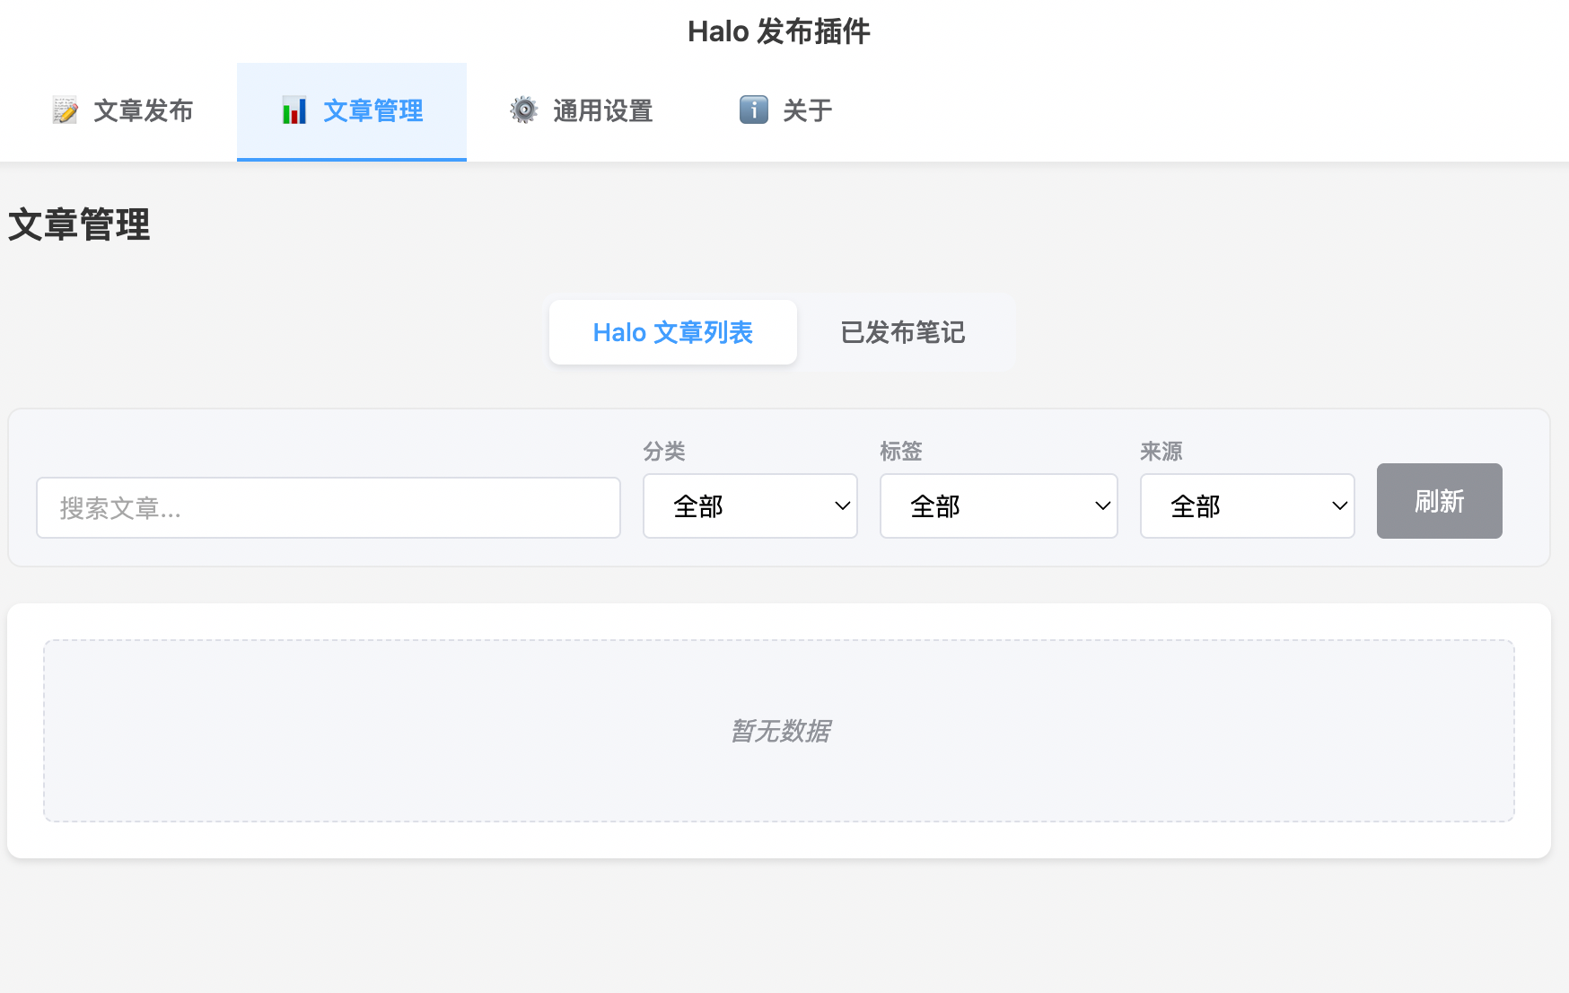This screenshot has width=1569, height=993.
Task: Click the Halo 发布插件 title text
Action: [779, 31]
